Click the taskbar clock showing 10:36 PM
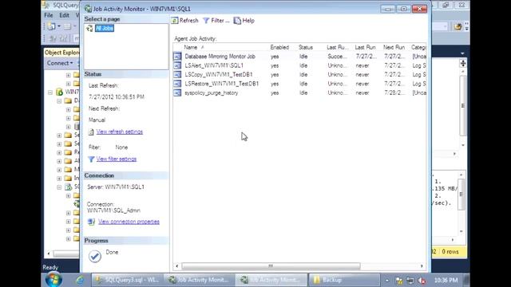This screenshot has height=287, width=511. 446,280
